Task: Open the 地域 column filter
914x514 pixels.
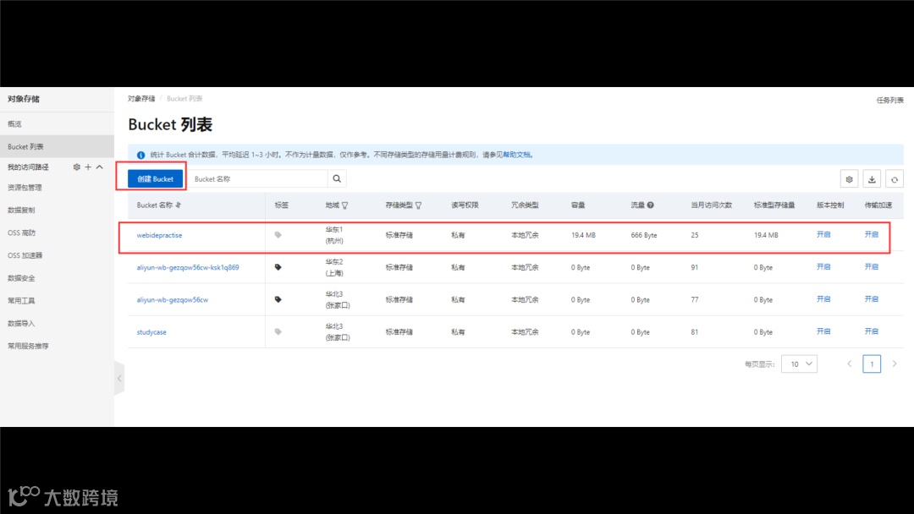Action: click(x=345, y=205)
